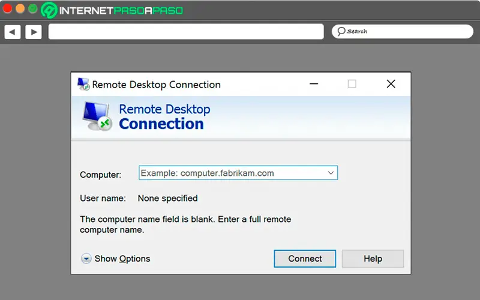Click the "computer name field is blank" message
The height and width of the screenshot is (300, 480).
point(185,224)
